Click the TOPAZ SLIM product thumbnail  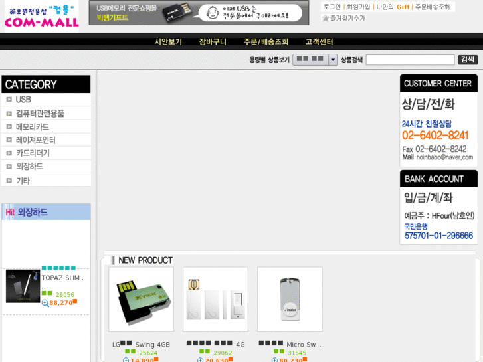(x=23, y=286)
